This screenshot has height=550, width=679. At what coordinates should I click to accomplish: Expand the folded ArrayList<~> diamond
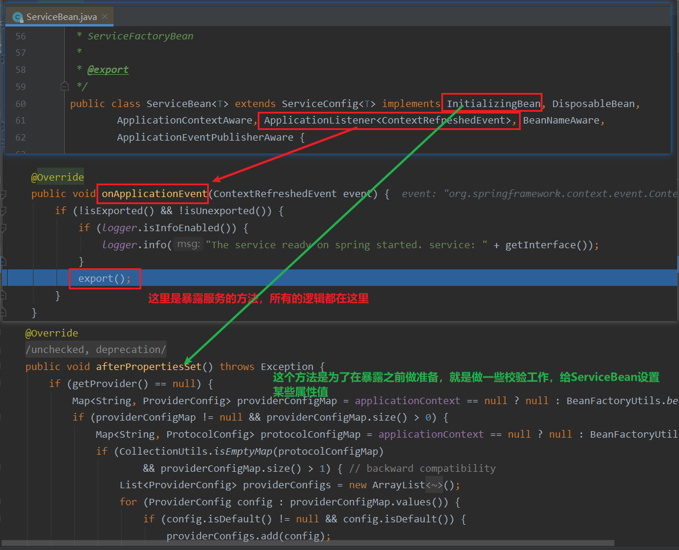point(434,485)
